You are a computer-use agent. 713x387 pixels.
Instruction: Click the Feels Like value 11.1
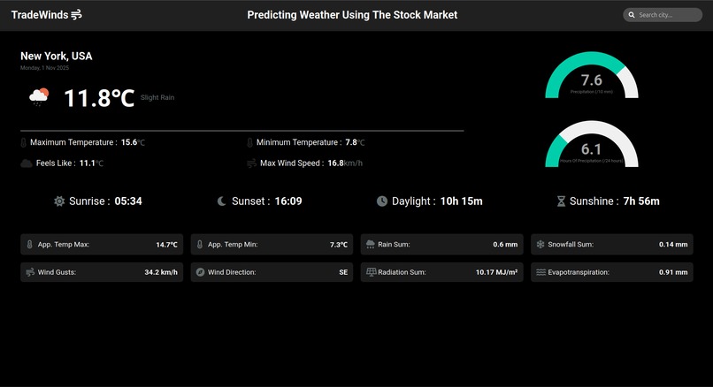(88, 163)
